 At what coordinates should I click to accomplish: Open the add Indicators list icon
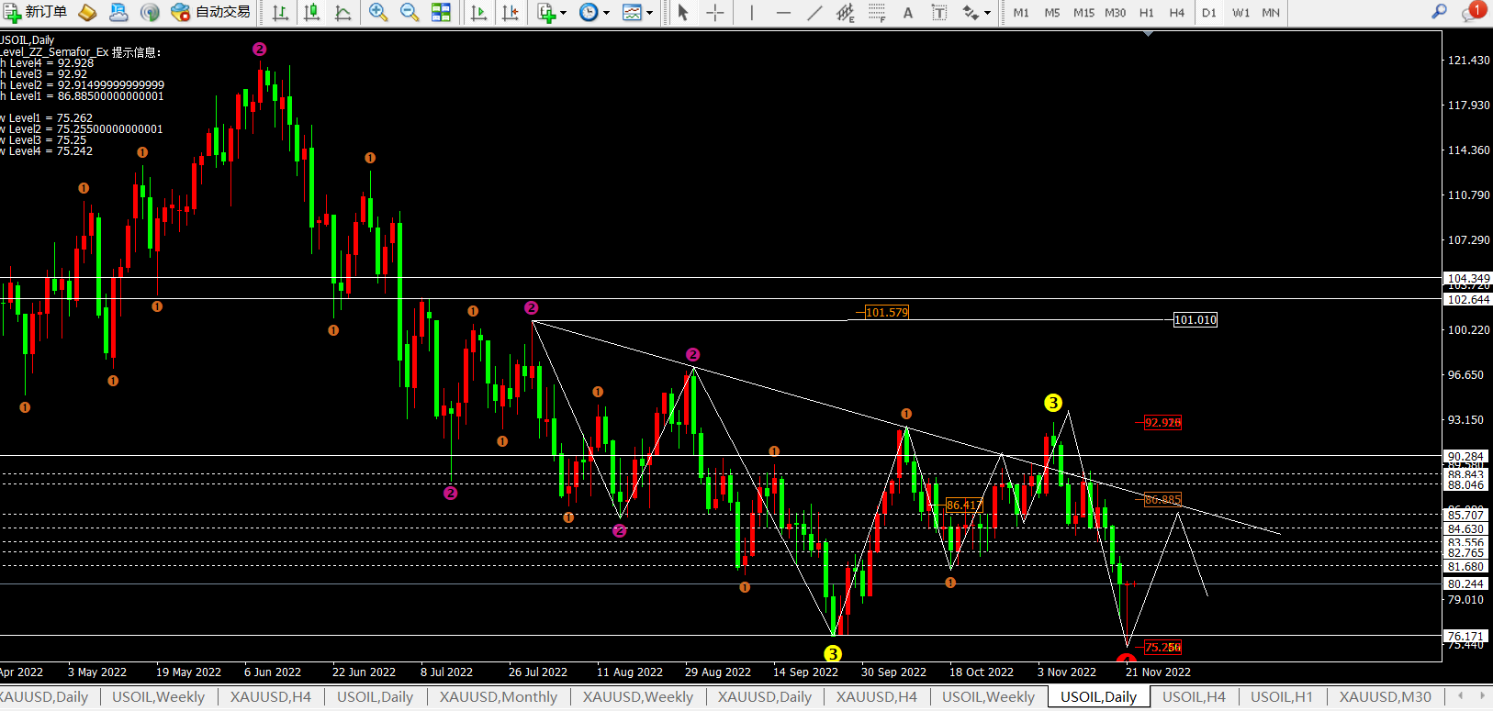pos(547,12)
